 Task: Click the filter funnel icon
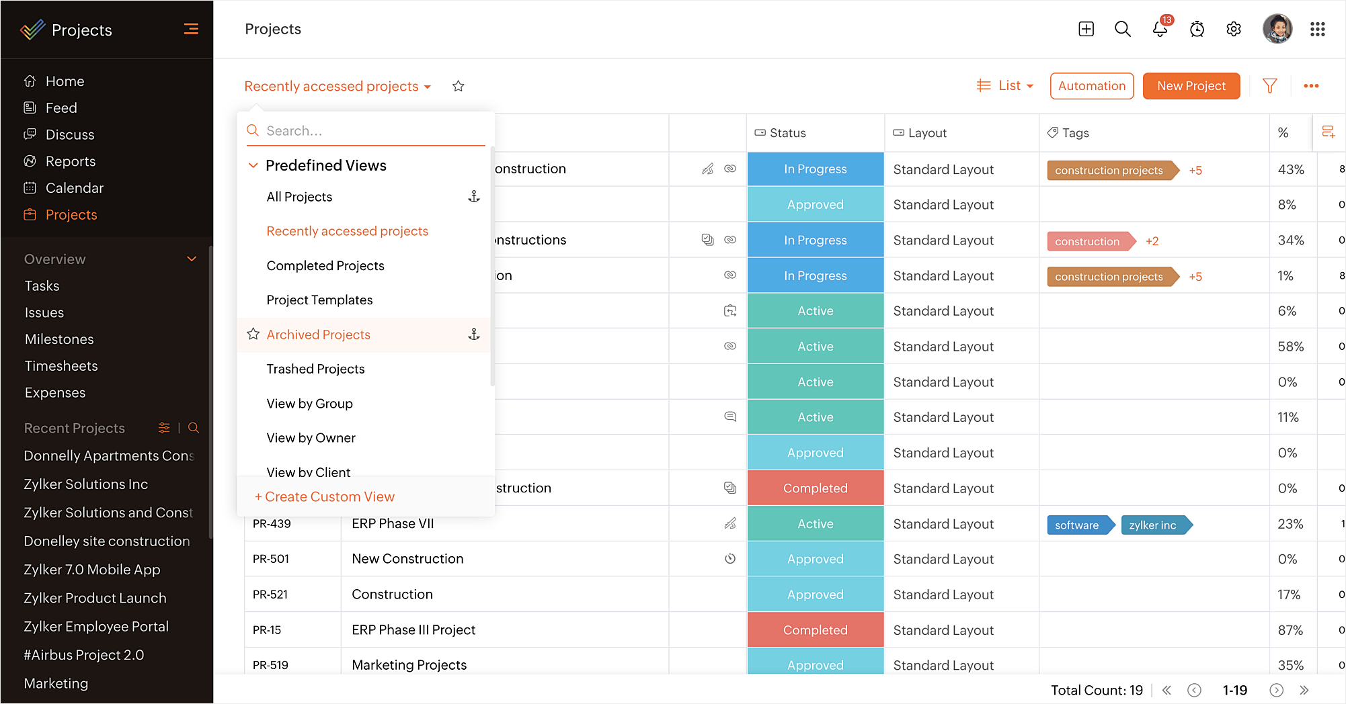coord(1270,86)
